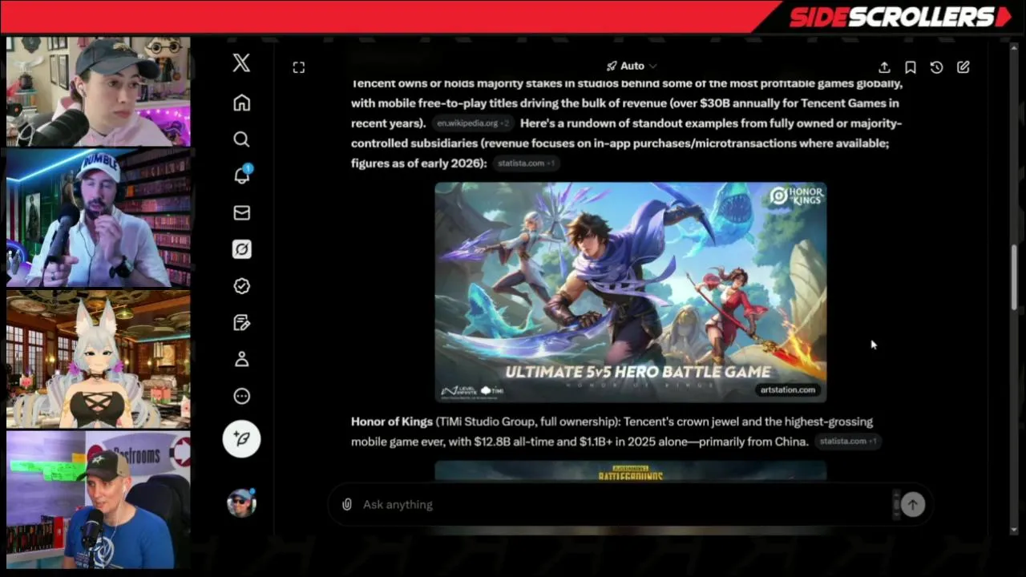Open the PUBG Battlegrounds image
1026x577 pixels.
point(631,470)
